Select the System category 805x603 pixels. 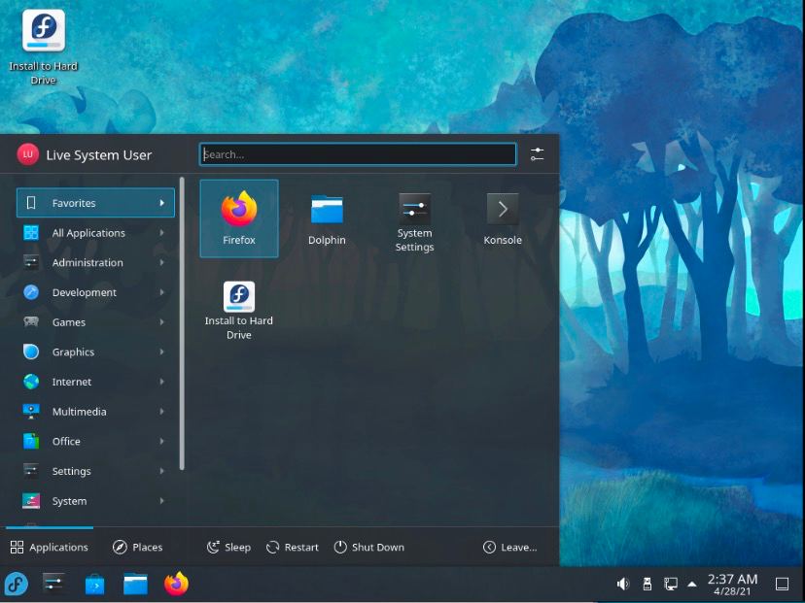95,500
